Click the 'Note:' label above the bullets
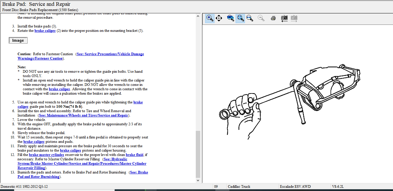The height and width of the screenshot is (191, 393). [x=22, y=67]
